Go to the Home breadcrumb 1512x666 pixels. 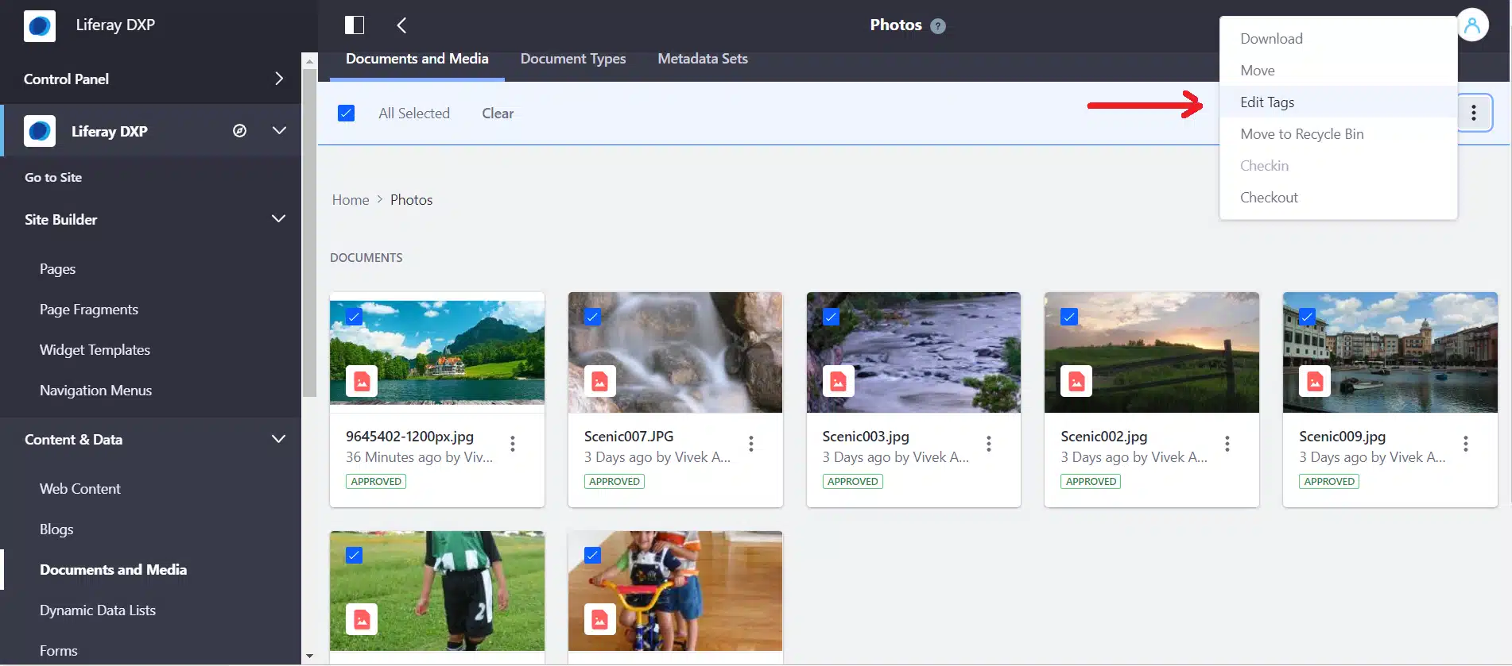coord(351,200)
